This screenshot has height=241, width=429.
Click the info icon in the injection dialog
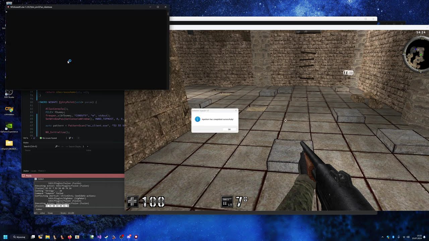pos(197,119)
